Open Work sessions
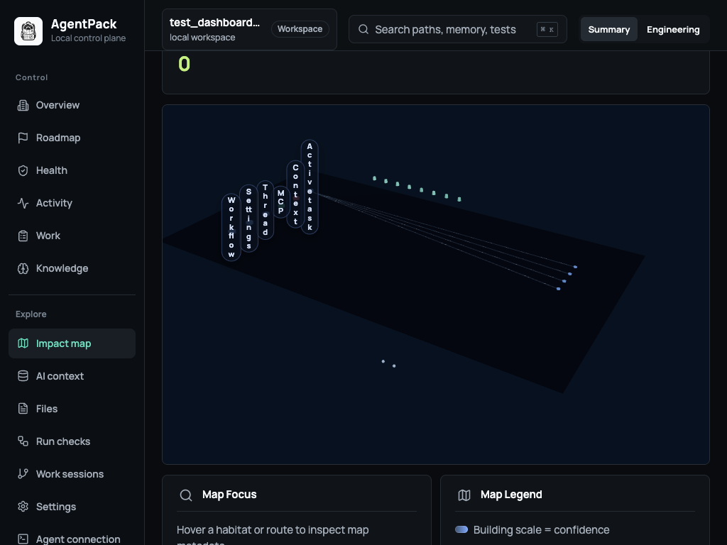 tap(72, 474)
